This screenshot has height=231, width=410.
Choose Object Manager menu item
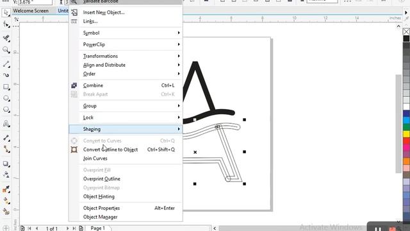click(x=100, y=217)
